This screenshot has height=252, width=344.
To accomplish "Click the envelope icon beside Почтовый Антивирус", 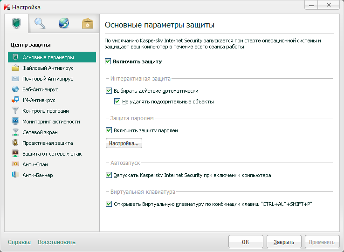I will (15, 79).
